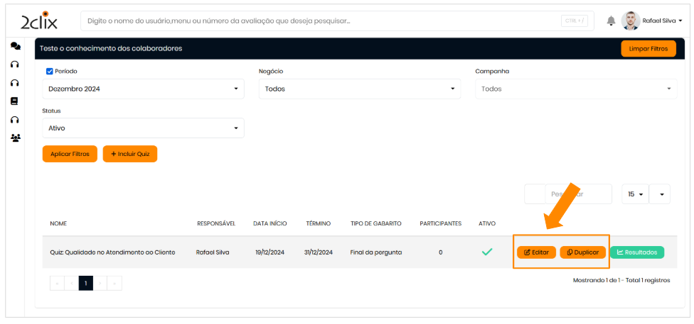Click the Limpar Filtros button
Image resolution: width=694 pixels, height=324 pixels.
[x=648, y=49]
